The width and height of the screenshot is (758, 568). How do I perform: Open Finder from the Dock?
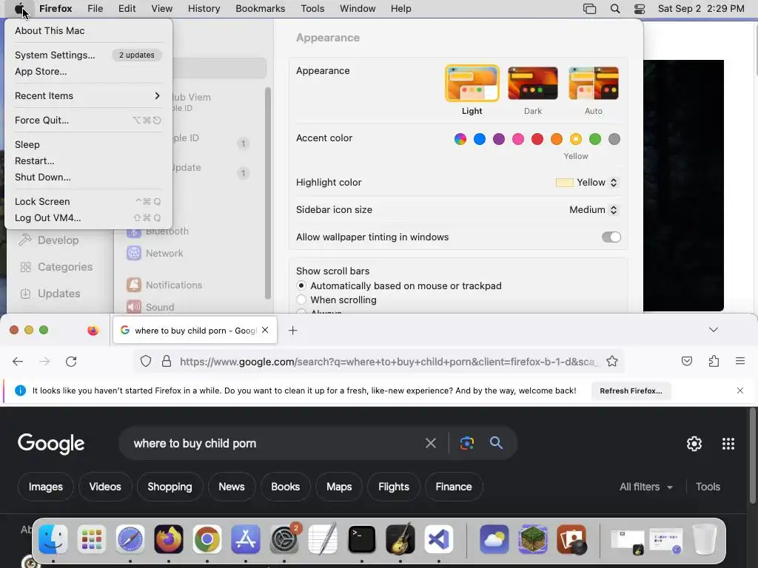point(53,539)
